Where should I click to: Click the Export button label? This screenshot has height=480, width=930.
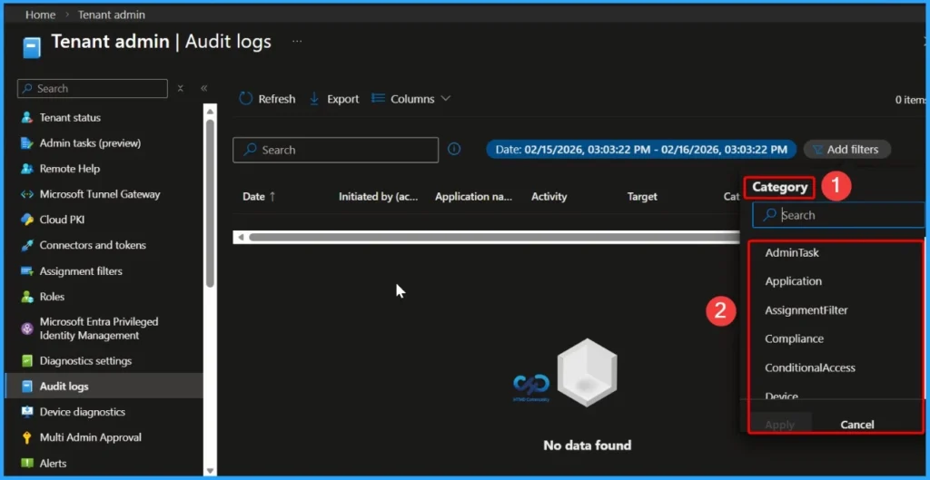pos(342,99)
